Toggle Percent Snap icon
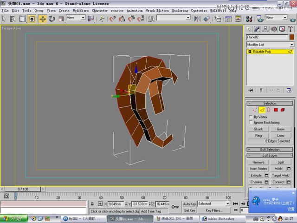Viewport: 297px width, 223px height. coord(131,19)
